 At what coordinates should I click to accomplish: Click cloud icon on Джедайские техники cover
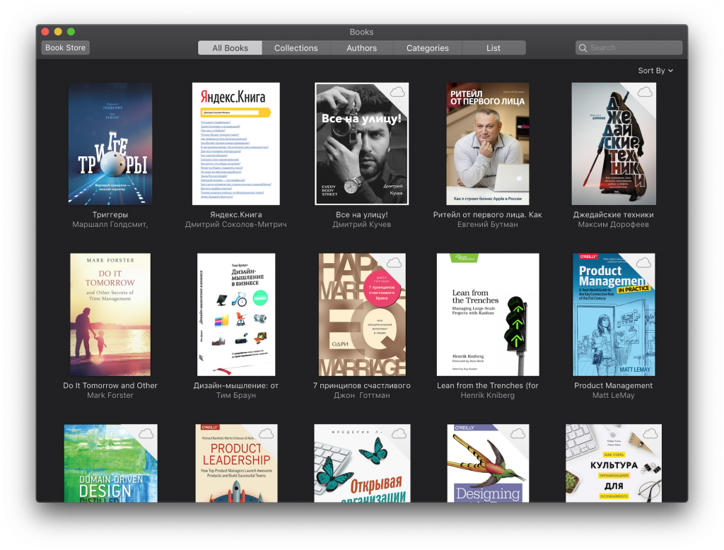coord(645,92)
